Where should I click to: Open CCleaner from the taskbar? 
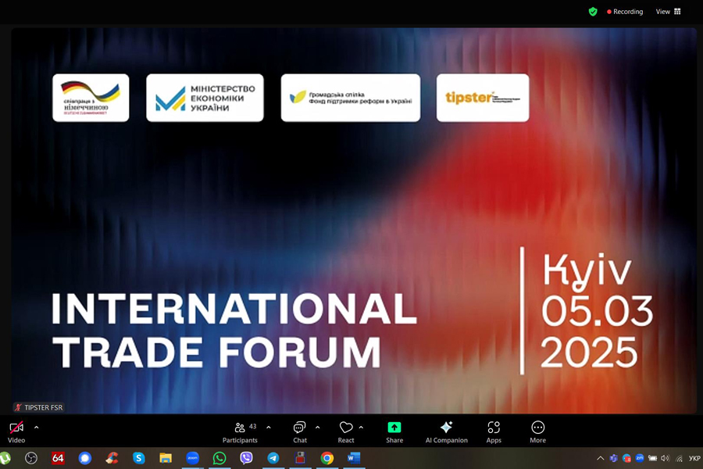(x=112, y=458)
